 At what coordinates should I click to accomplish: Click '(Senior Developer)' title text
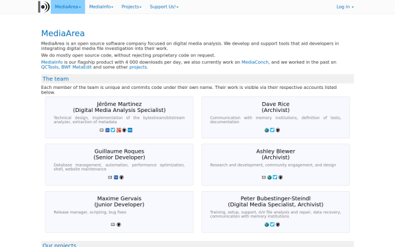point(119,157)
